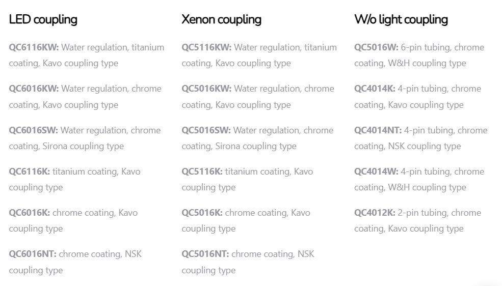
Task: Choose the QC4014NT NSK coupling entry
Action: (378, 130)
